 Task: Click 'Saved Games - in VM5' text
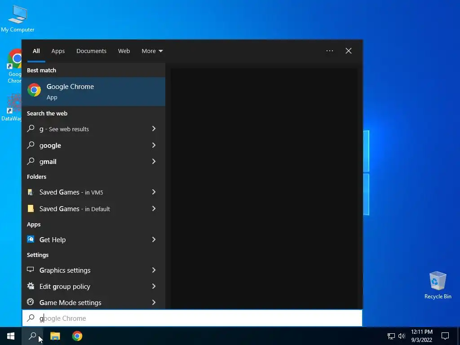coord(71,192)
